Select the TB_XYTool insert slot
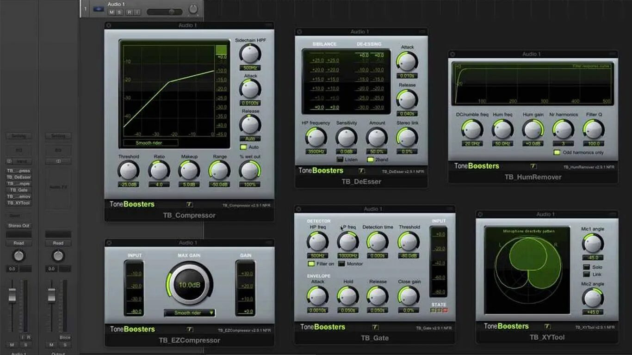Viewport: 632px width, 355px height. click(19, 203)
